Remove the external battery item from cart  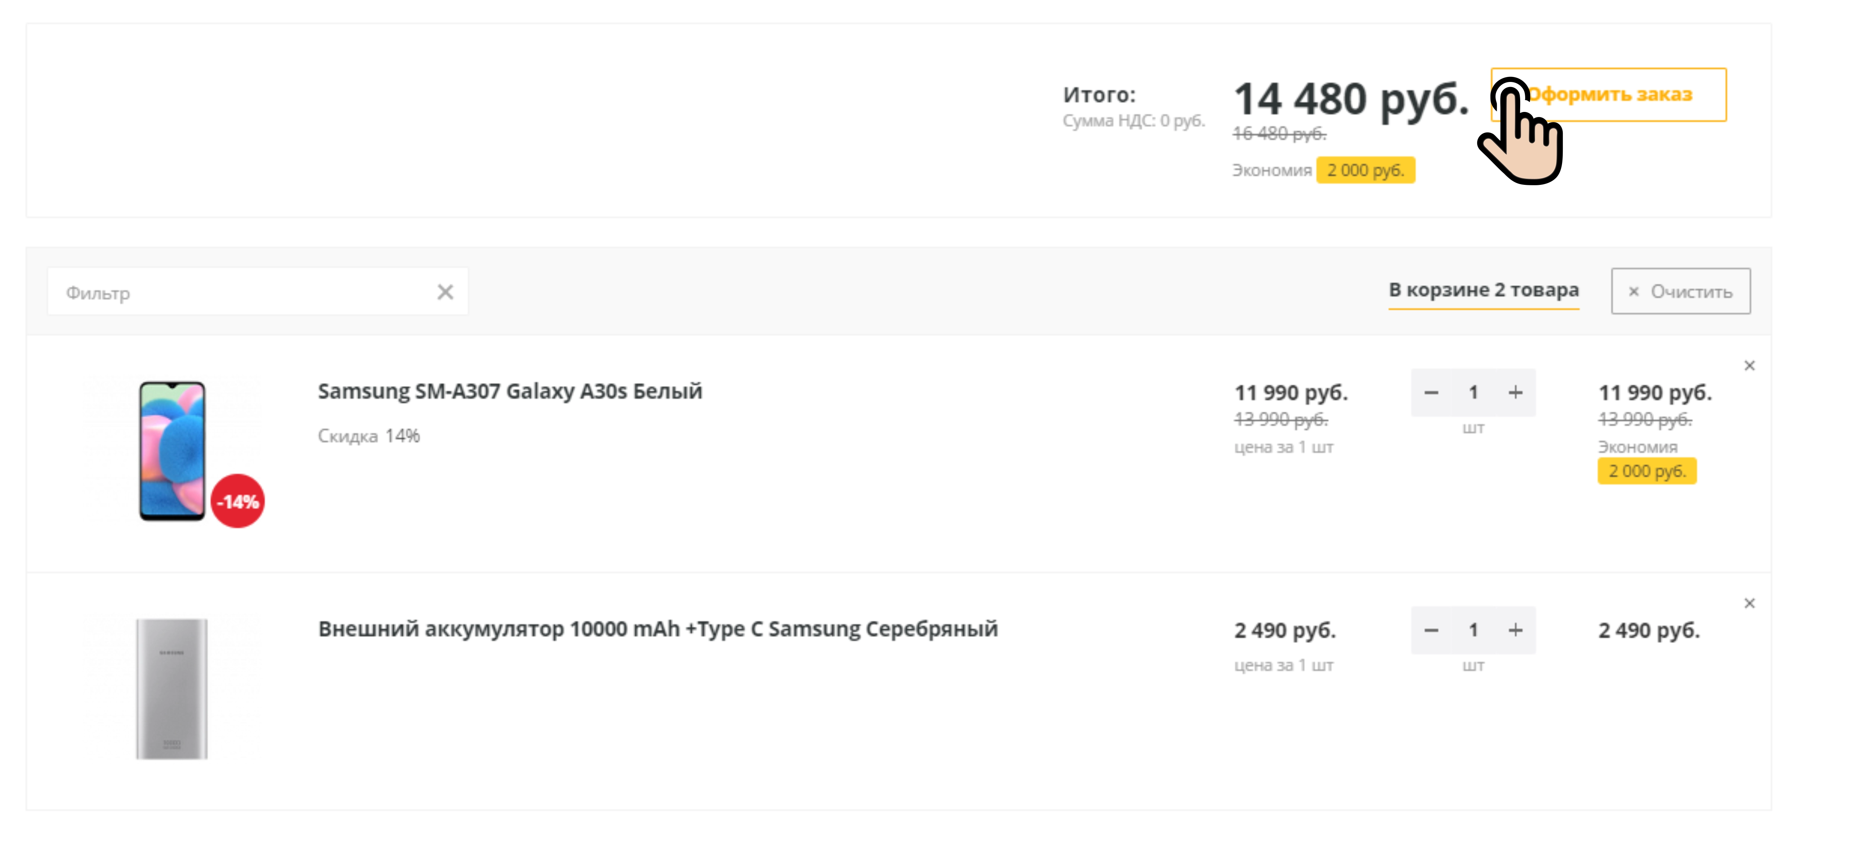(x=1749, y=603)
